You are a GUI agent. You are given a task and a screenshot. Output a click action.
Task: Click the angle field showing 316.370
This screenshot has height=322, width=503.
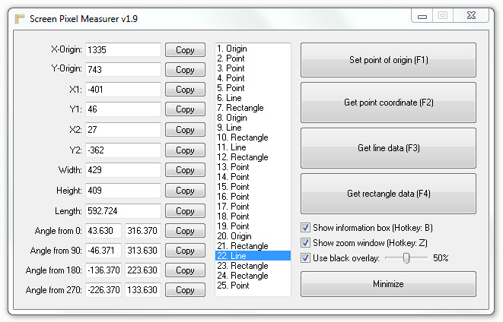[x=143, y=231]
